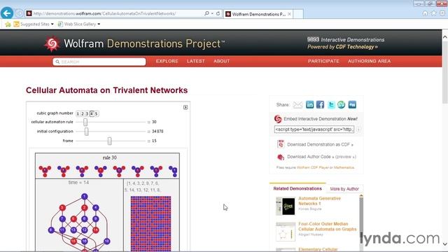Click page scrollbar up arrow

coord(445,37)
